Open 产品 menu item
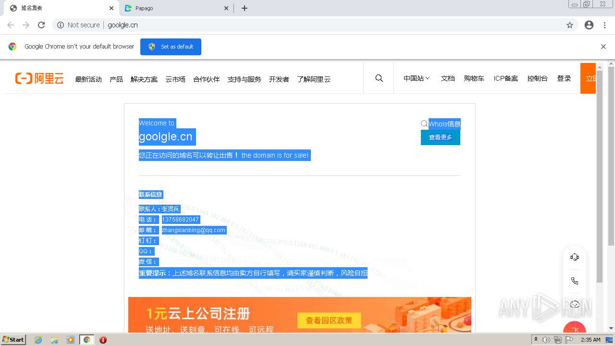The image size is (615, 346). 116,79
